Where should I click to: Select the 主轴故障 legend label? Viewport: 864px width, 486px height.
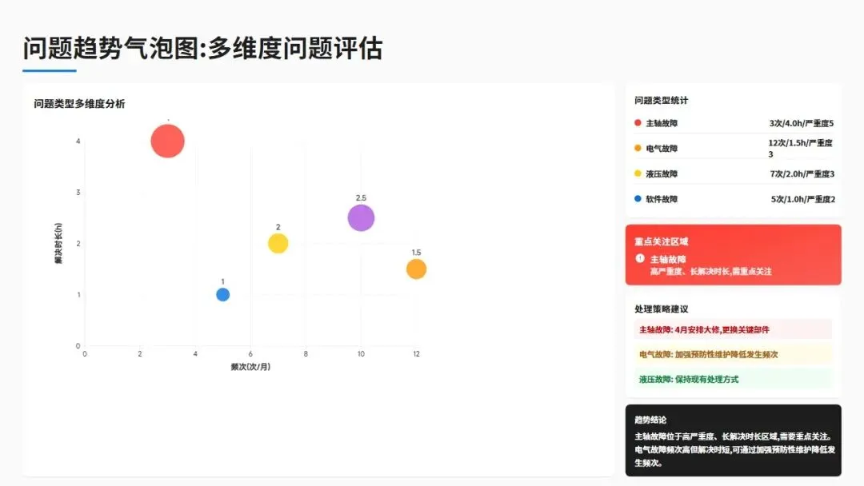tap(662, 123)
